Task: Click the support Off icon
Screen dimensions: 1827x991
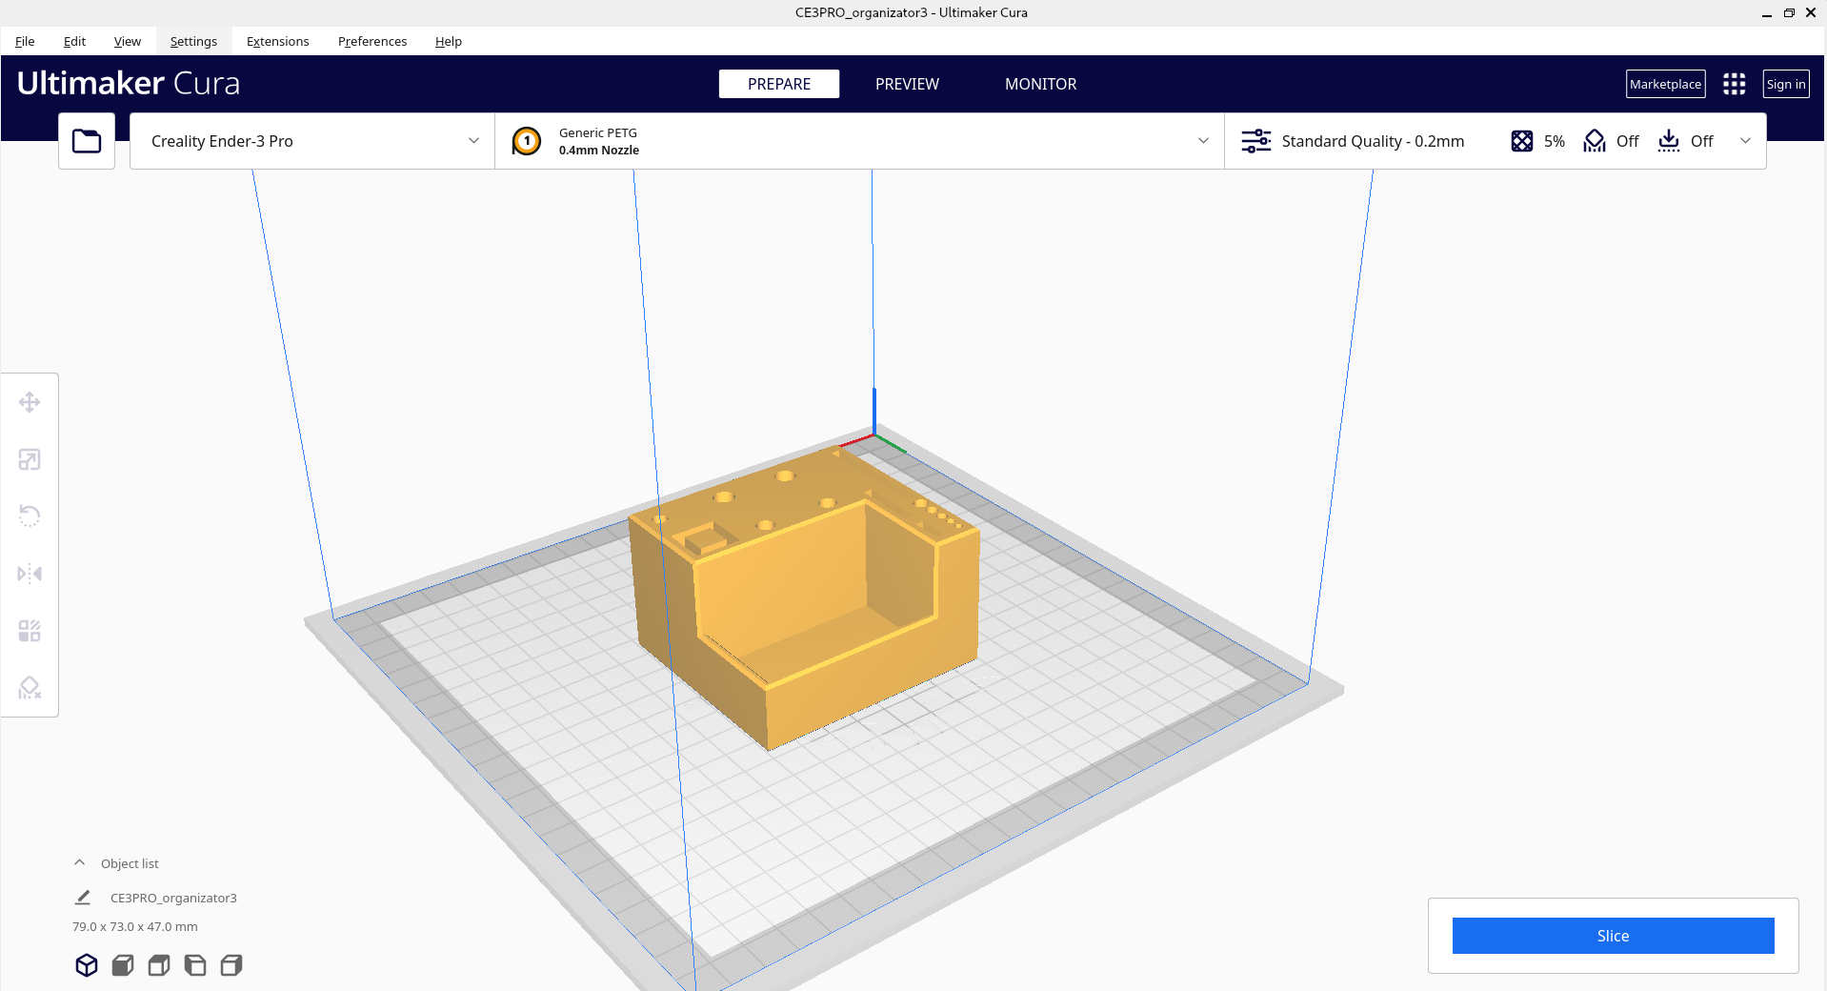Action: coord(1595,141)
